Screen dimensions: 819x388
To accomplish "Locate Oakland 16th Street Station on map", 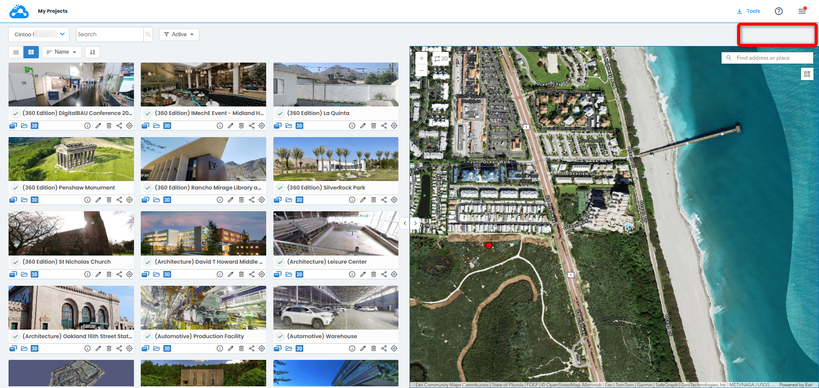I will point(130,348).
